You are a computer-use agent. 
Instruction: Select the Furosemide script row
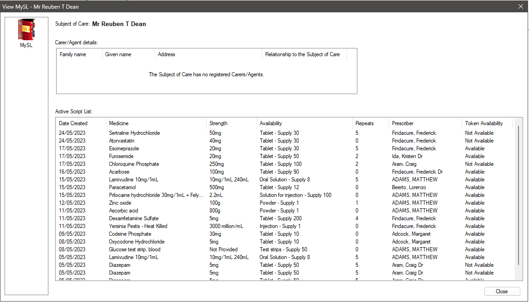pos(285,156)
